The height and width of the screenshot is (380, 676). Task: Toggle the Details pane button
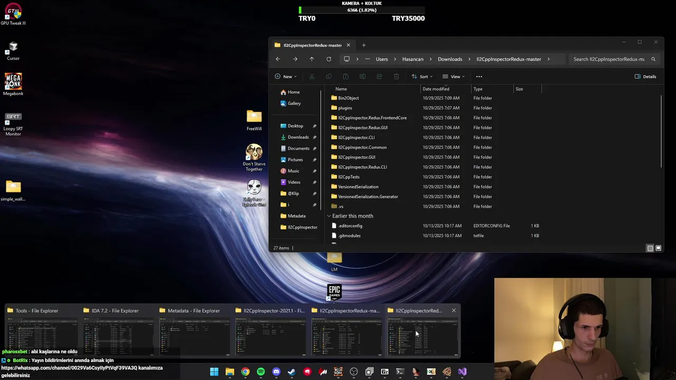coord(645,77)
